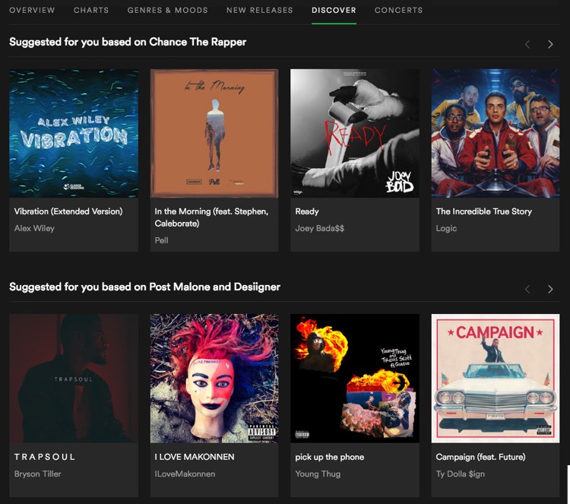Open the pick up the phone cover art
570x504 pixels.
[355, 379]
